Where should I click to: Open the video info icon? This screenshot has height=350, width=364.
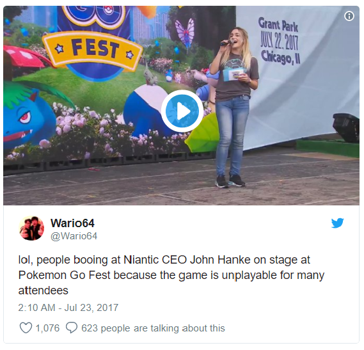[349, 16]
